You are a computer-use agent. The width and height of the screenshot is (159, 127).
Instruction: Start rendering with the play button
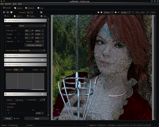[4, 12]
